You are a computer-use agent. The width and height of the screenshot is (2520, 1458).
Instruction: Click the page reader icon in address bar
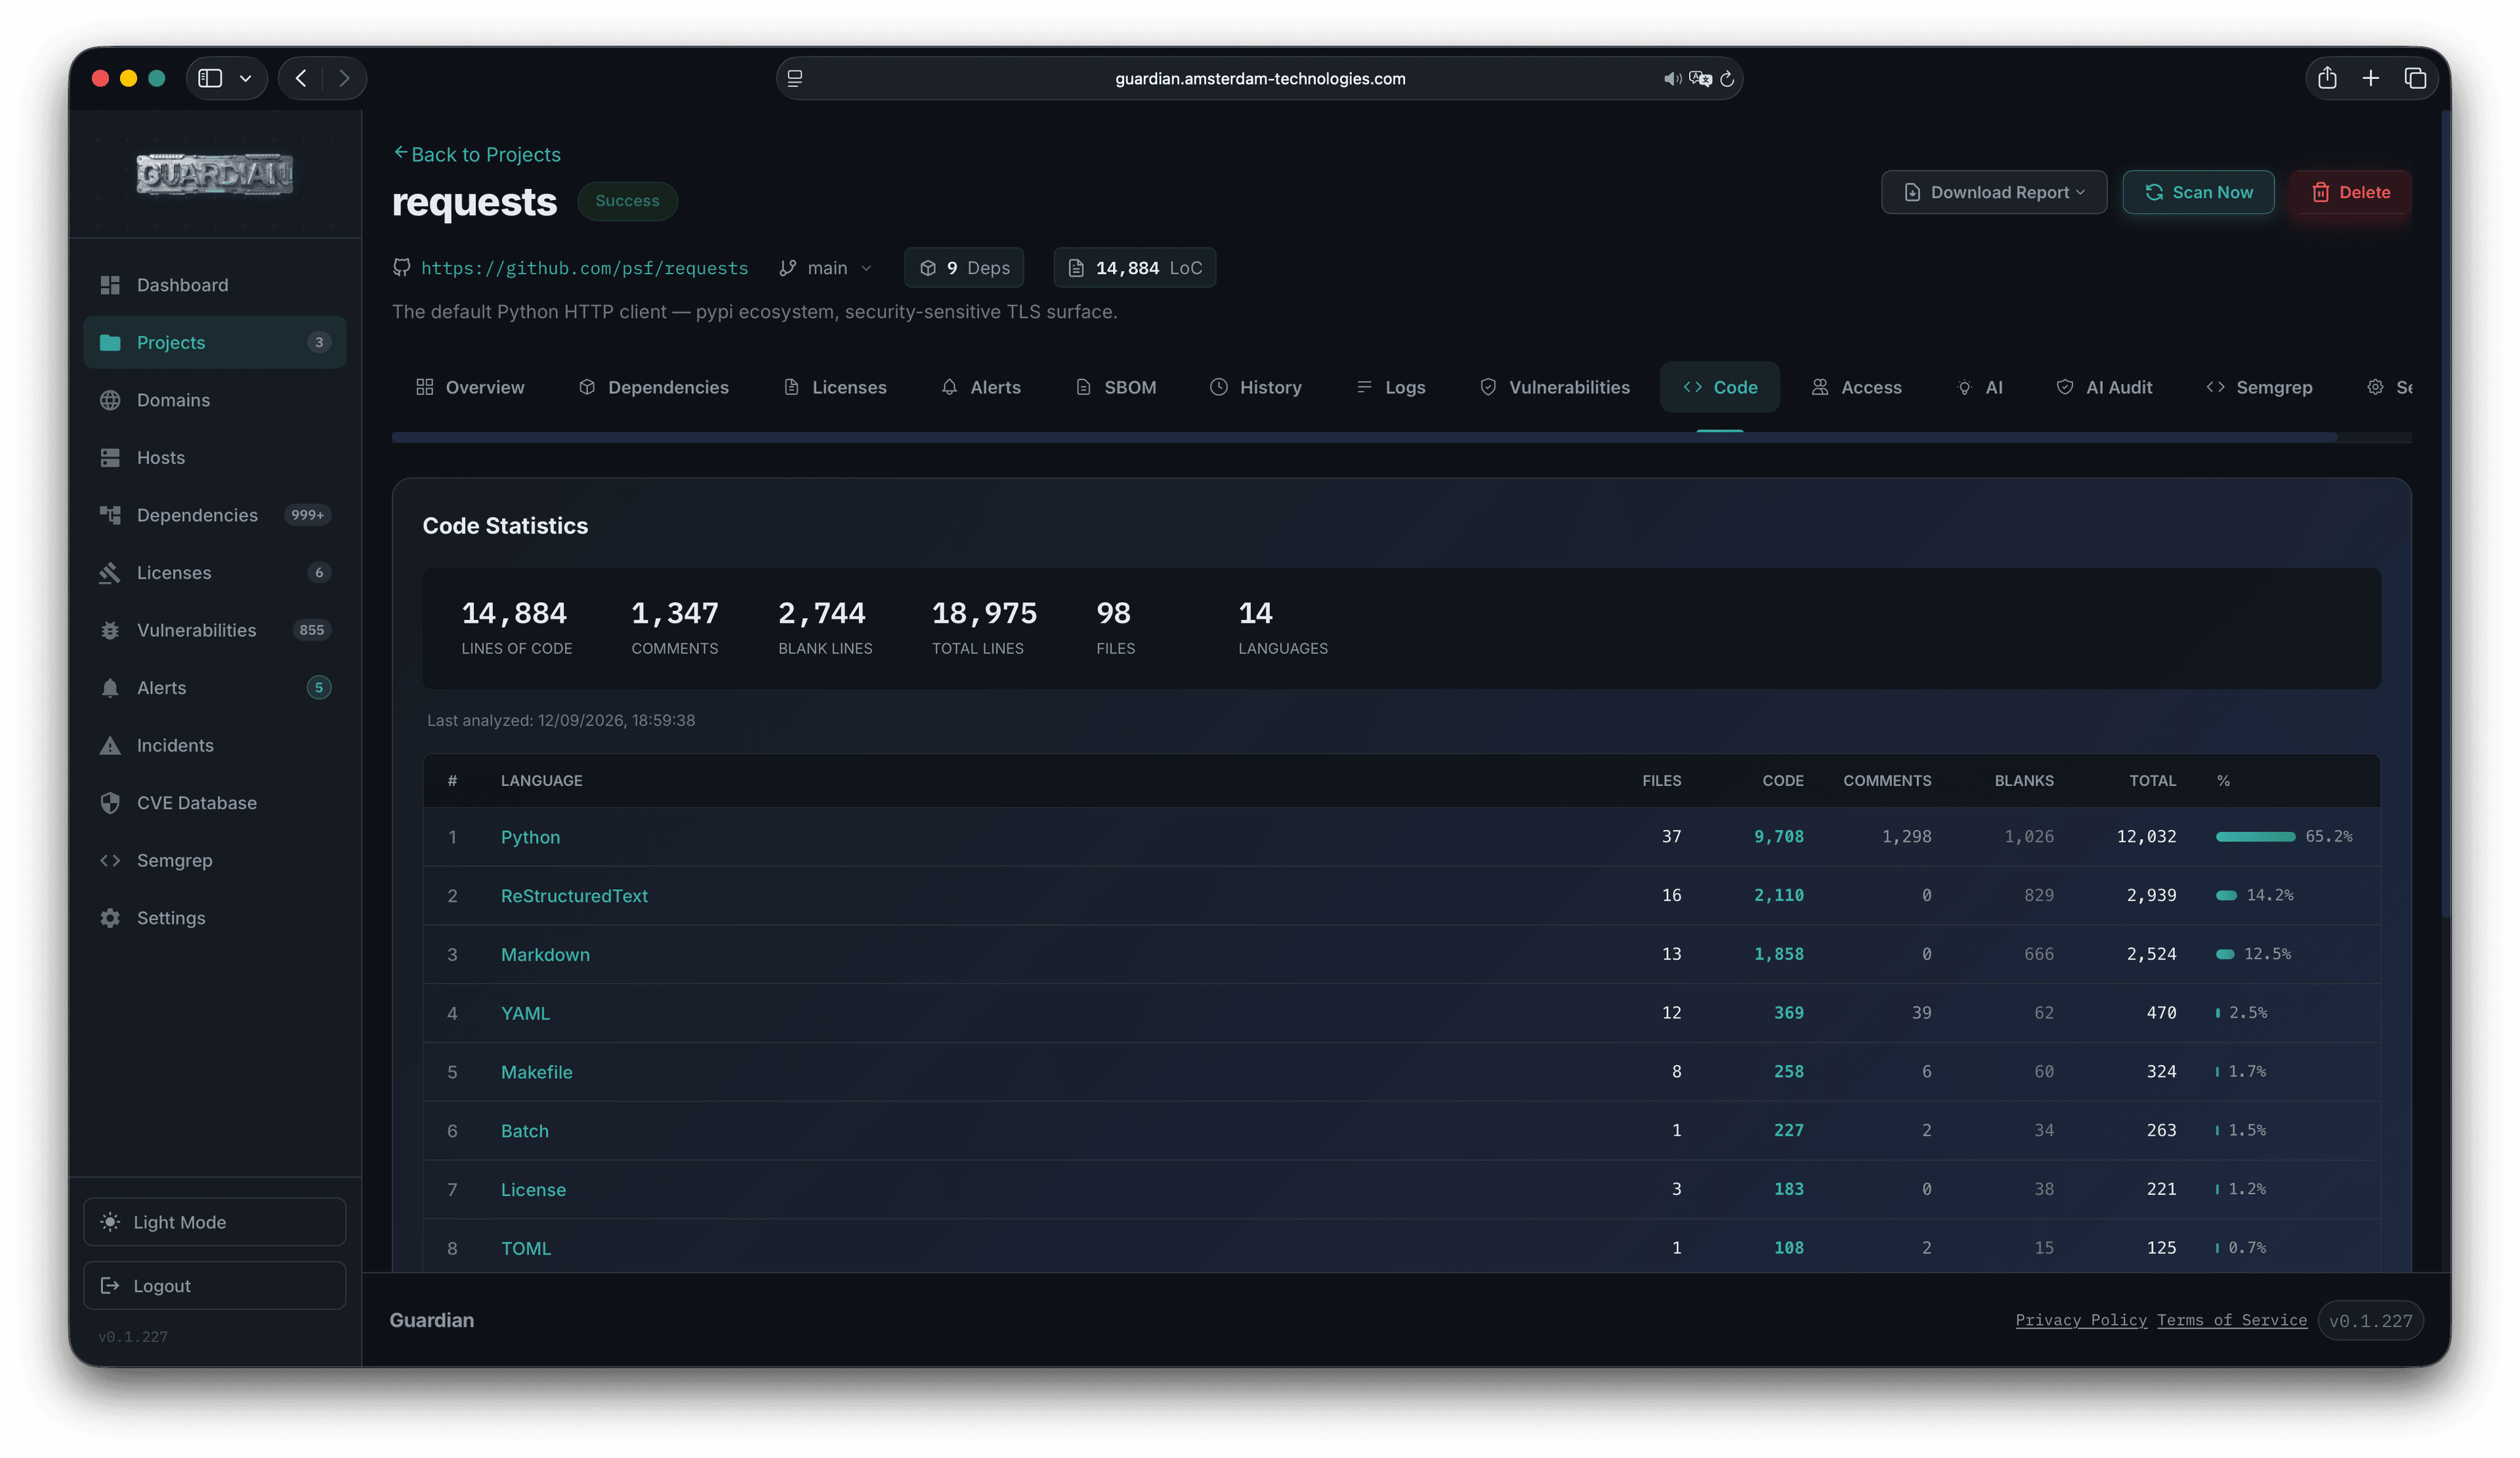(x=795, y=78)
